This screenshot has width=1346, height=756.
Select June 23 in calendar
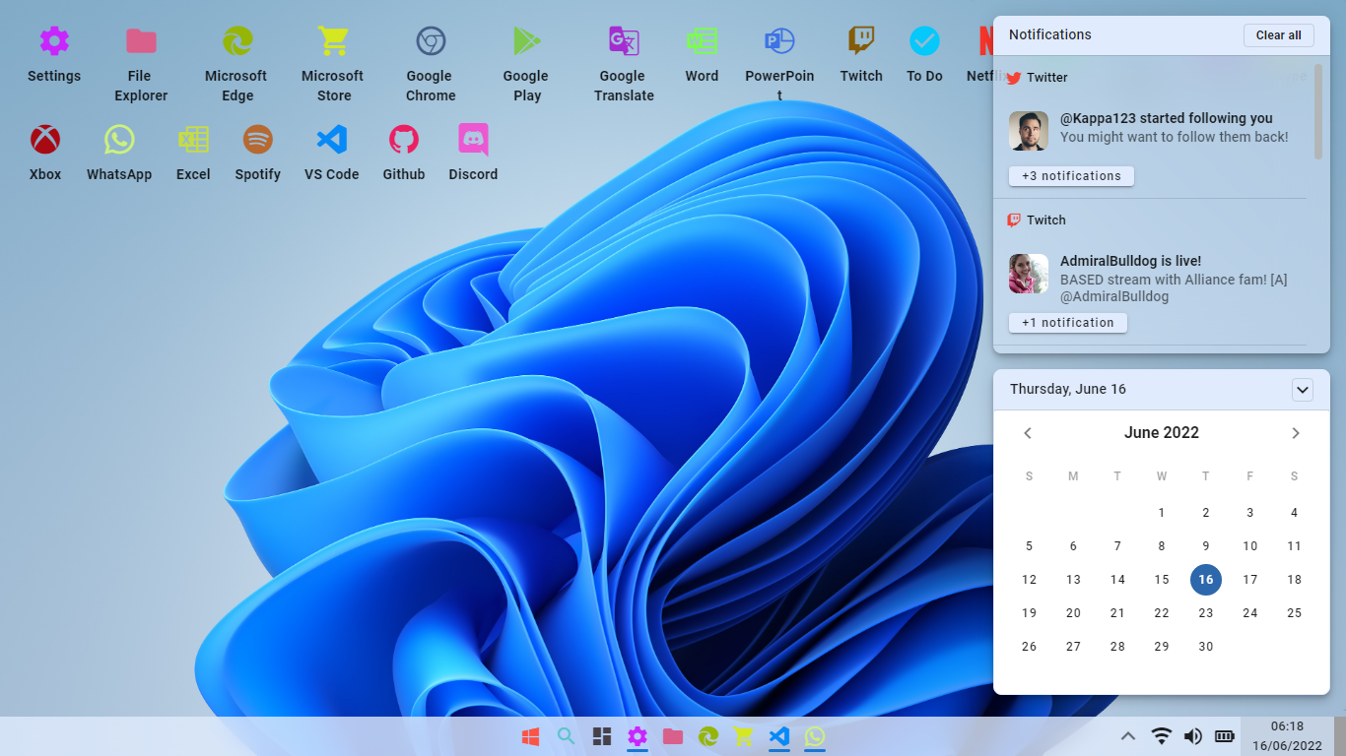coord(1206,613)
